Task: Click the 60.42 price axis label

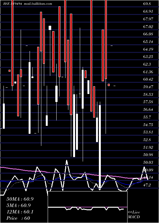Action: coord(148,79)
